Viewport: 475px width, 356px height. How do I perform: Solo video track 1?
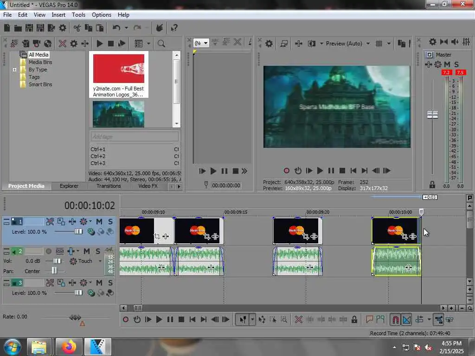(110, 222)
